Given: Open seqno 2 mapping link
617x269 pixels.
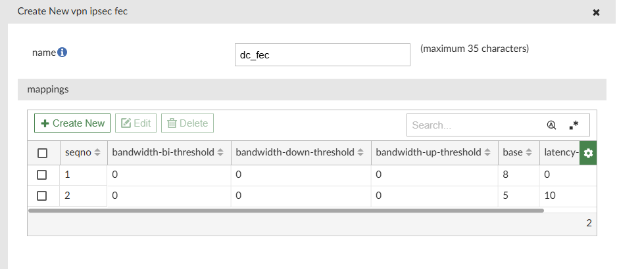Looking at the screenshot, I should [x=68, y=196].
